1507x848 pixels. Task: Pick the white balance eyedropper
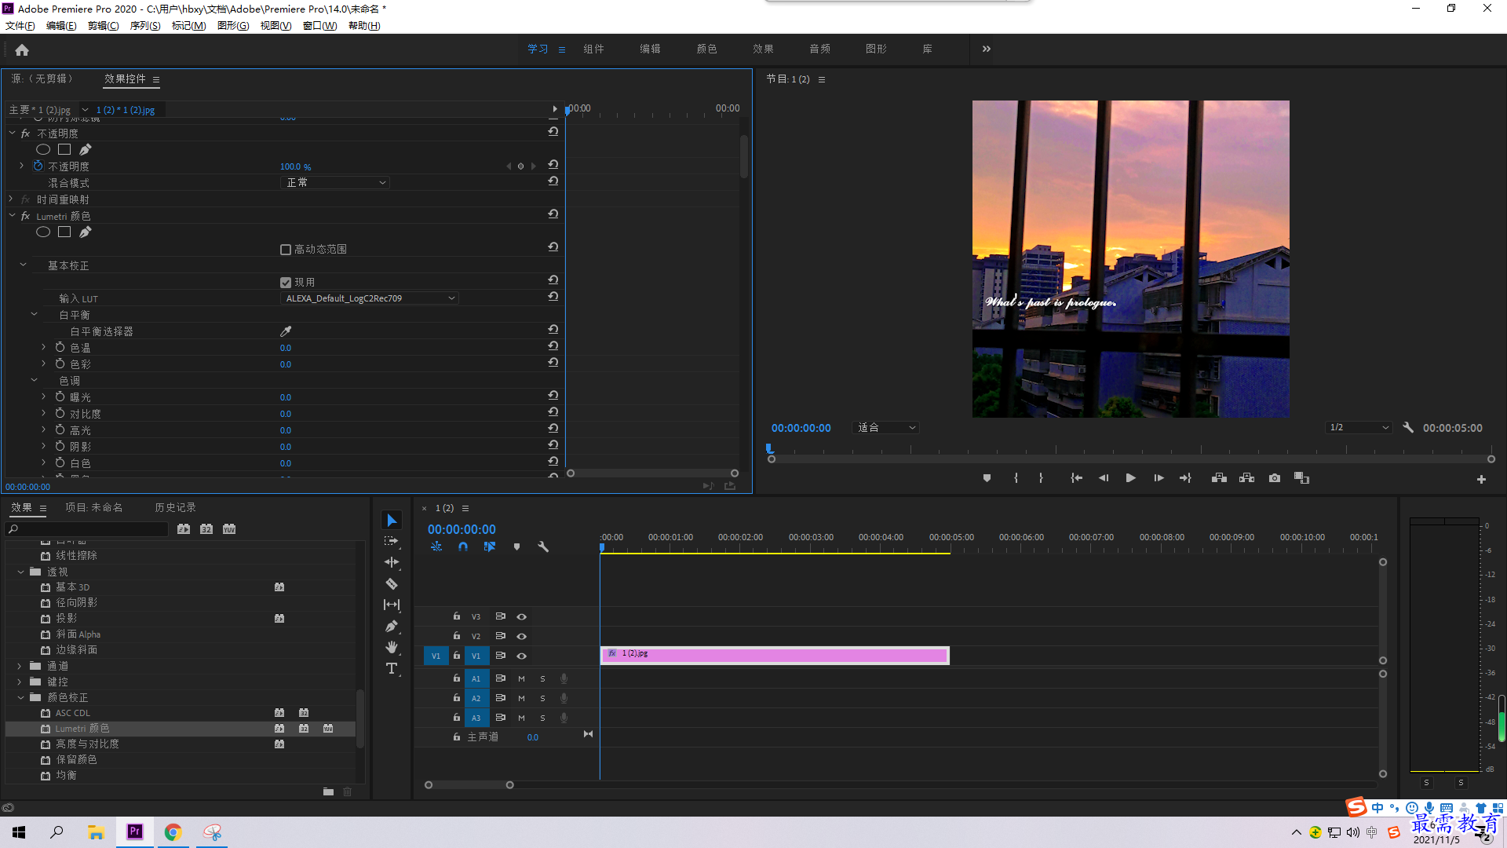(x=286, y=331)
